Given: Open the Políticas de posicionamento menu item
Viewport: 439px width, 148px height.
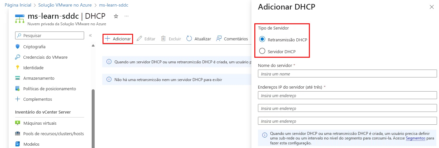Looking at the screenshot, I should (x=49, y=89).
